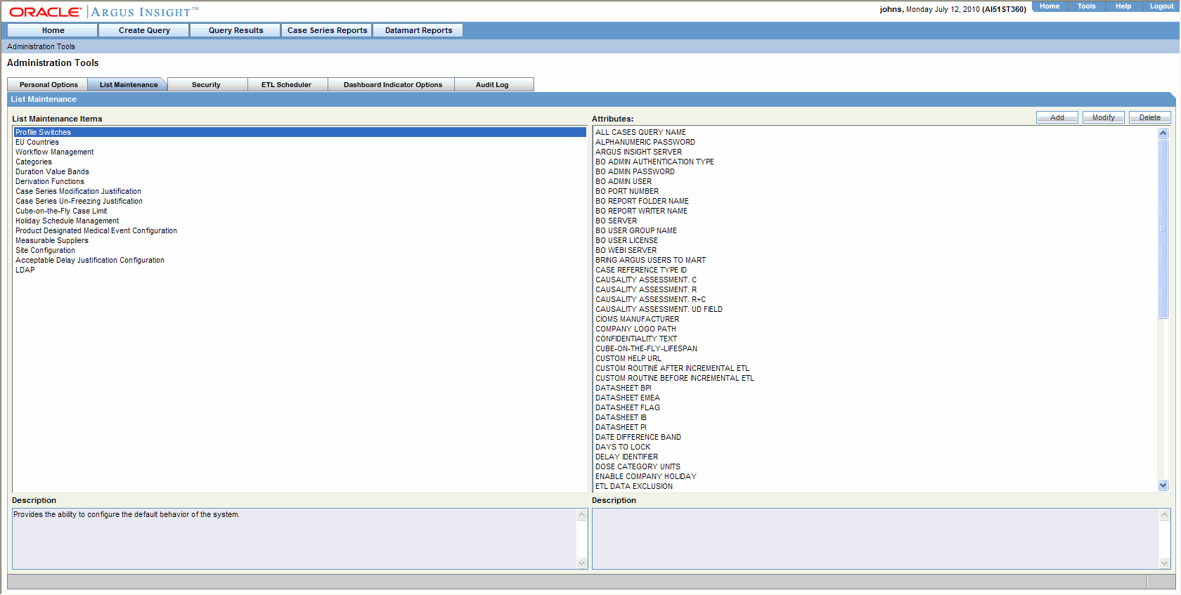Select the List Maintenance tab
This screenshot has height=595, width=1181.
pos(128,84)
